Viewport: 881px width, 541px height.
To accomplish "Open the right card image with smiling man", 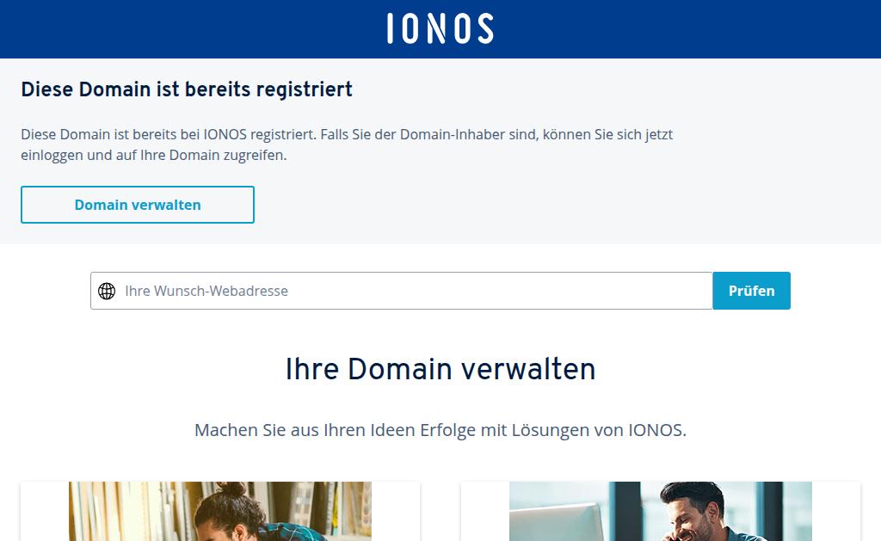I will [x=661, y=511].
